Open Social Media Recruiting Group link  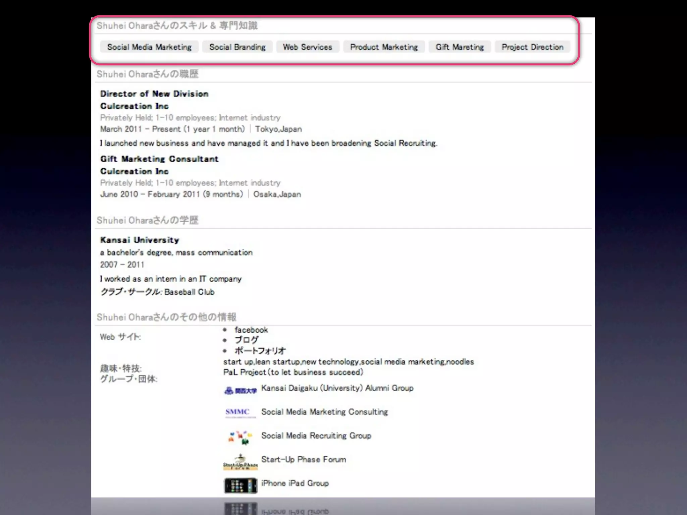[x=316, y=436]
